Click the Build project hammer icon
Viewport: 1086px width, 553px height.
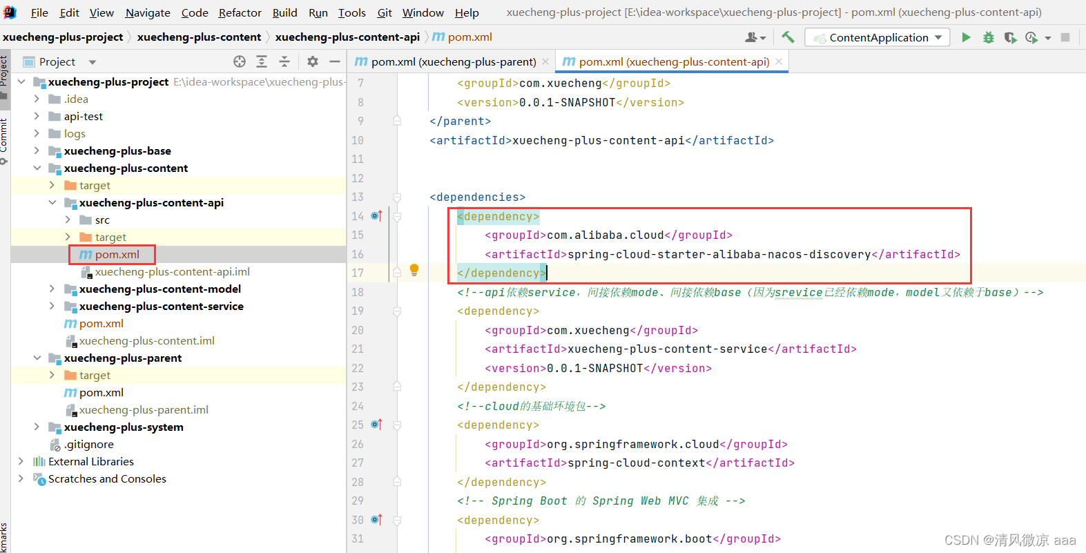(x=788, y=37)
